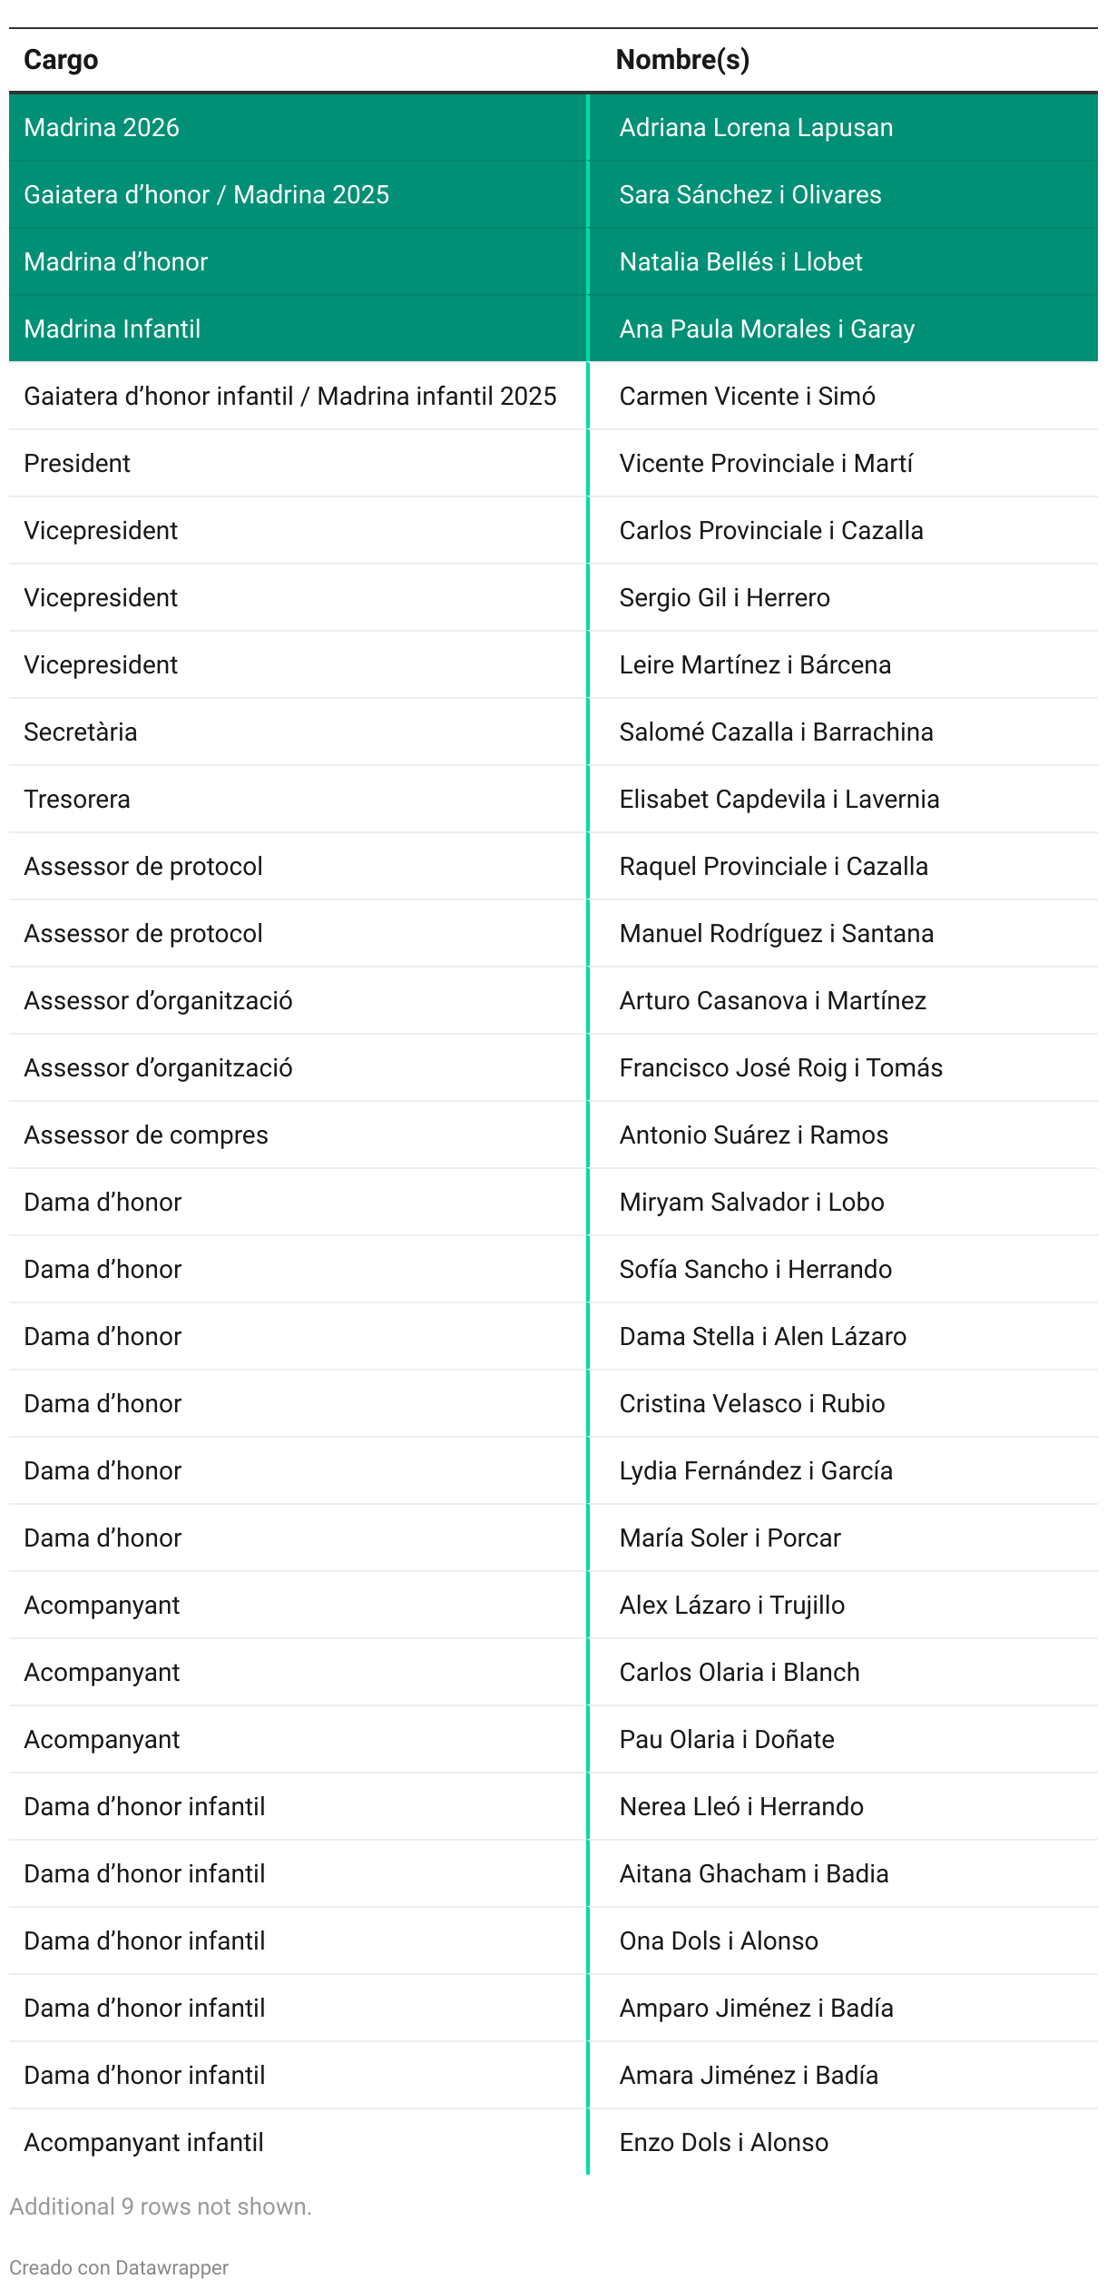1107x2289 pixels.
Task: Click the 'Additional 9 rows not shown' note
Action: point(161,2206)
